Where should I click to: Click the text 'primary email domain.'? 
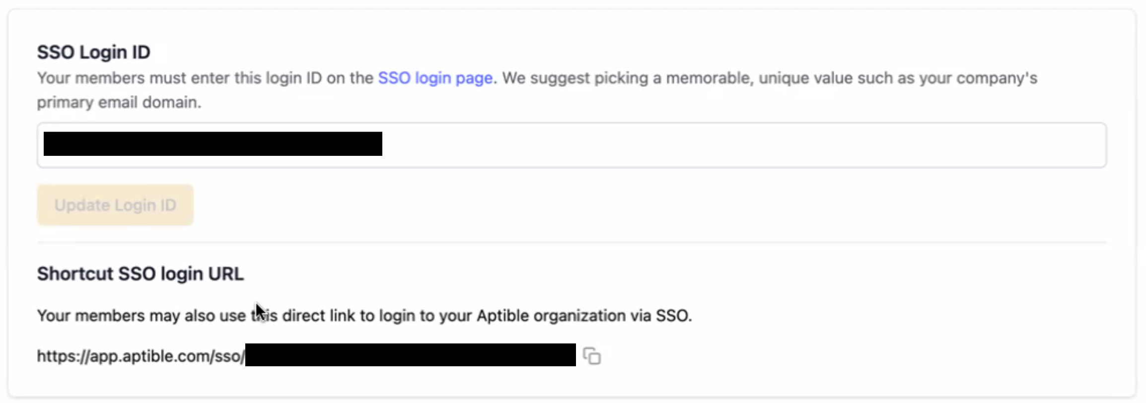[x=119, y=102]
